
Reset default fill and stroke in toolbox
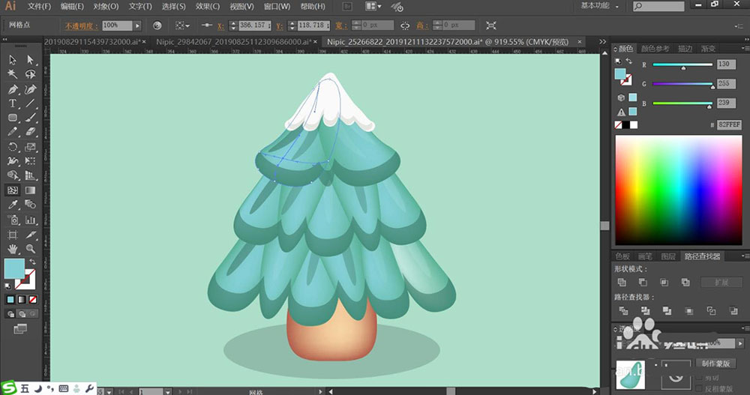point(8,286)
